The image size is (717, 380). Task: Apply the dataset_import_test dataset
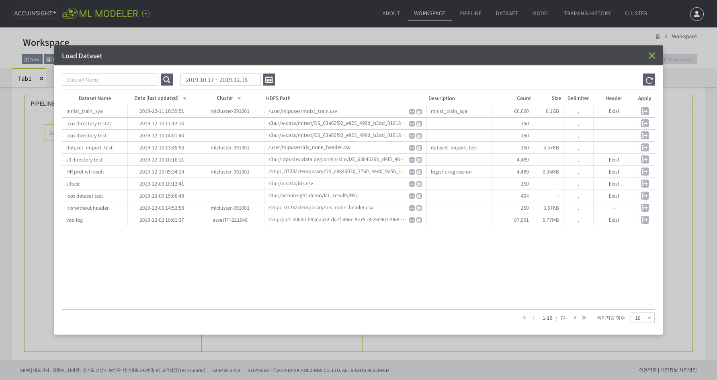[x=645, y=147]
